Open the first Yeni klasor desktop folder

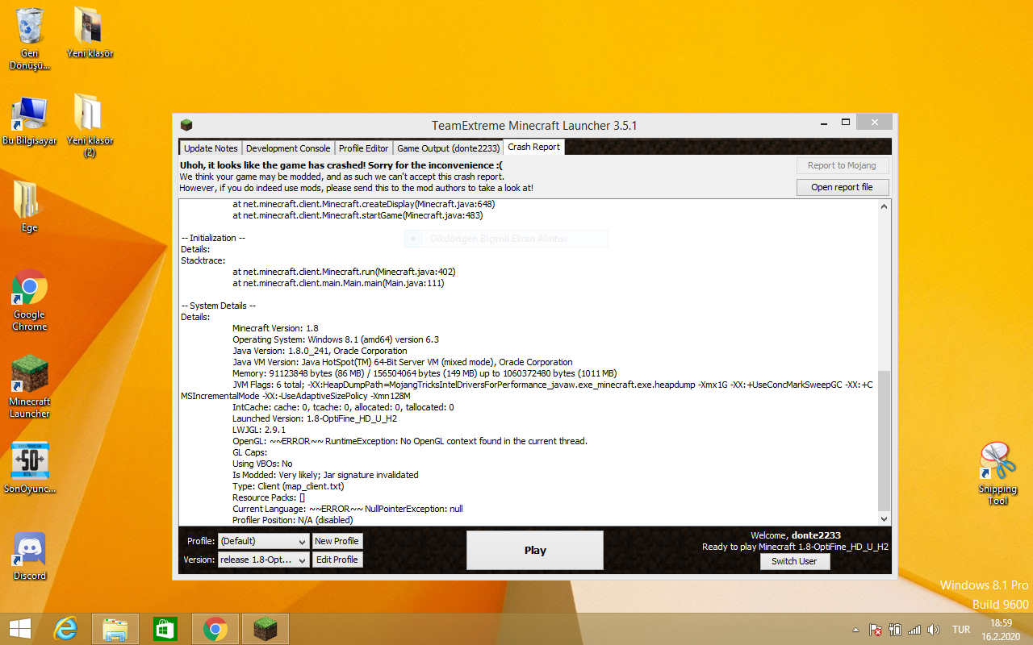[x=90, y=32]
